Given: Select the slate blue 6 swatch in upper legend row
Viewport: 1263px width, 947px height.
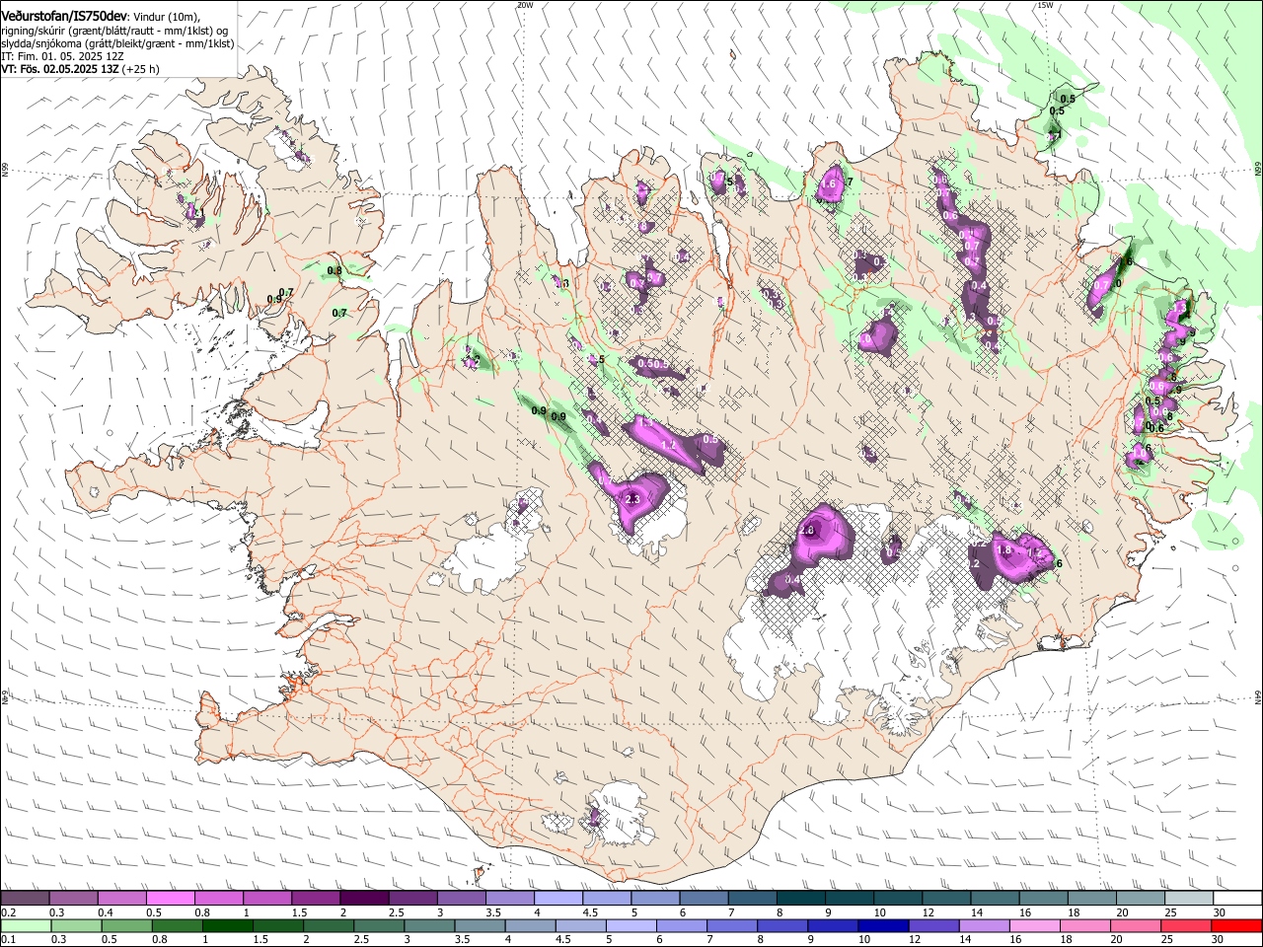Looking at the screenshot, I should tap(704, 899).
